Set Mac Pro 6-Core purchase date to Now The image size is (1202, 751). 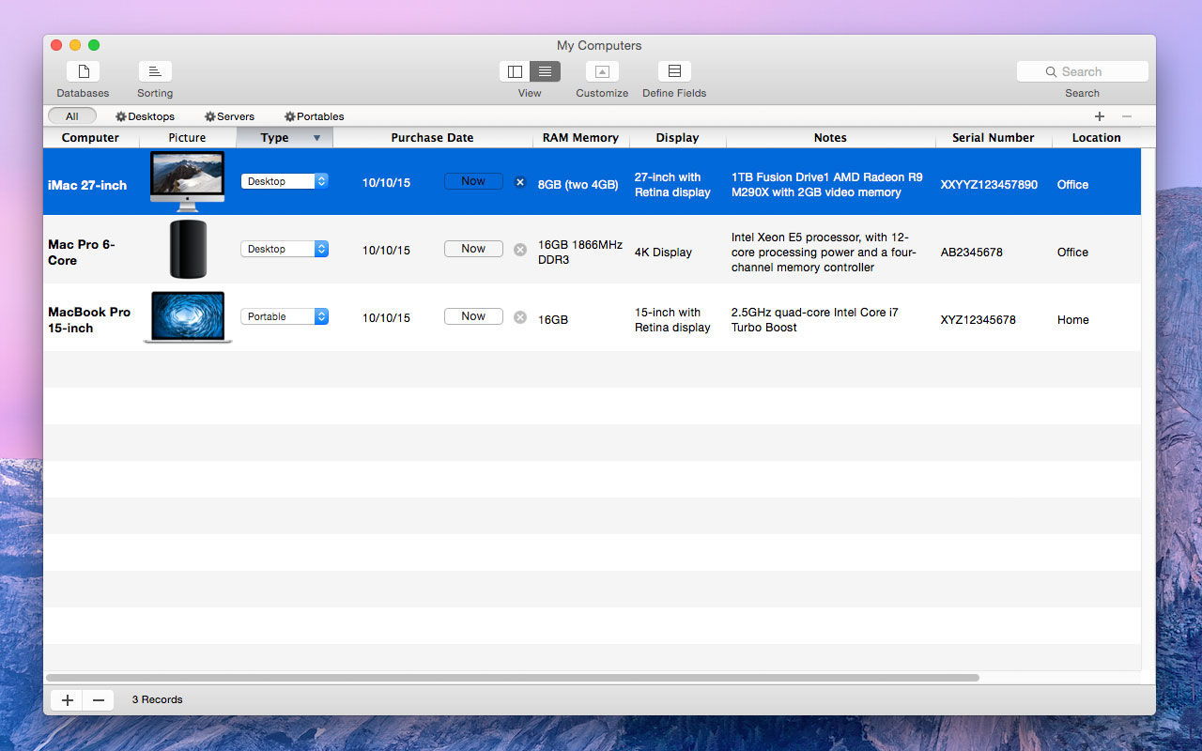click(473, 249)
